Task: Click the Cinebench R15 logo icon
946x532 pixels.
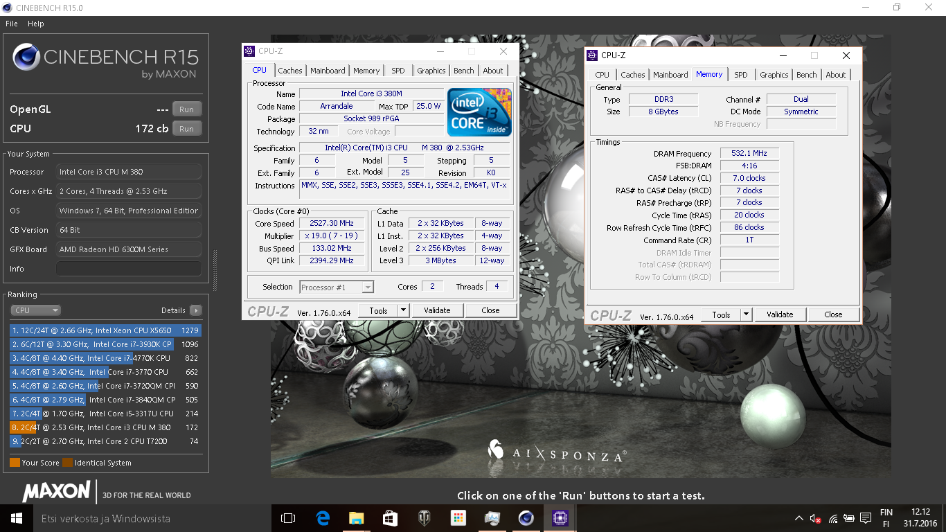Action: (x=26, y=57)
